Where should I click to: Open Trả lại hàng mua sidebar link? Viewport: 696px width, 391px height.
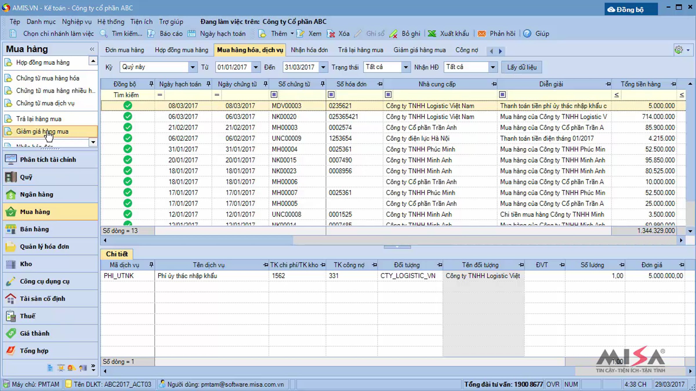pyautogui.click(x=39, y=119)
